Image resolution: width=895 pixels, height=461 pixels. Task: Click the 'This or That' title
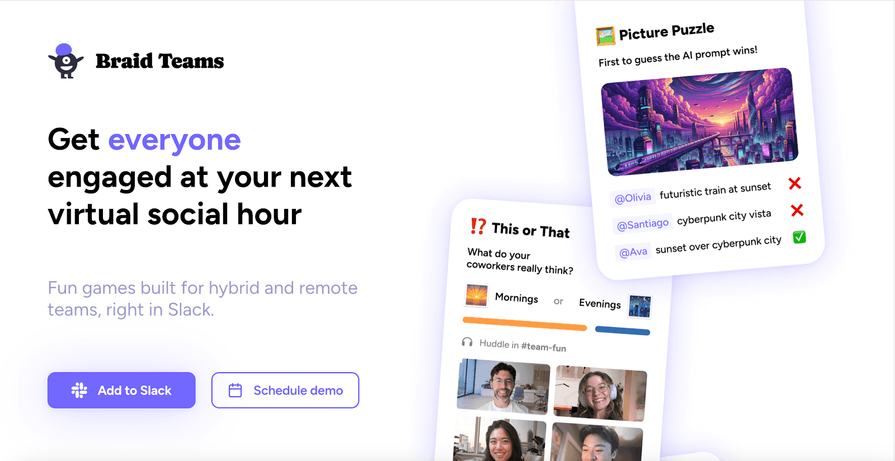pyautogui.click(x=531, y=230)
